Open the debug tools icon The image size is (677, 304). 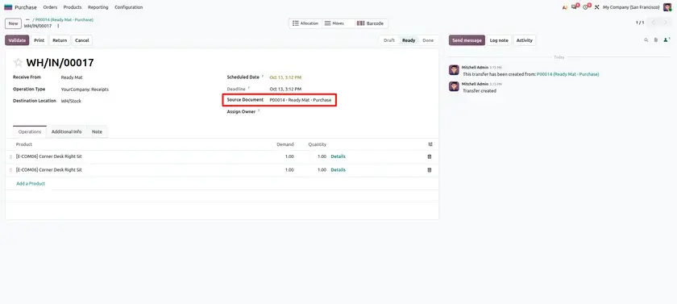point(596,7)
